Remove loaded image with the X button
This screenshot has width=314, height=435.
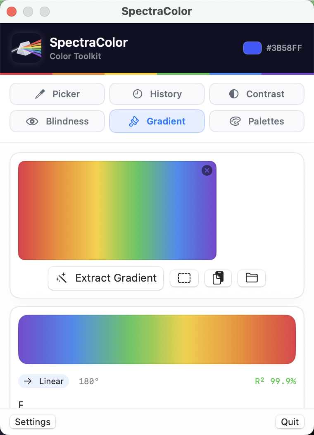(207, 170)
